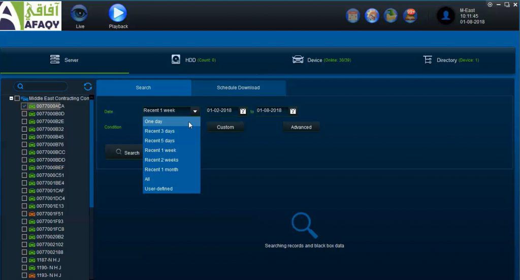
Task: Click the Custom condition button
Action: 225,127
